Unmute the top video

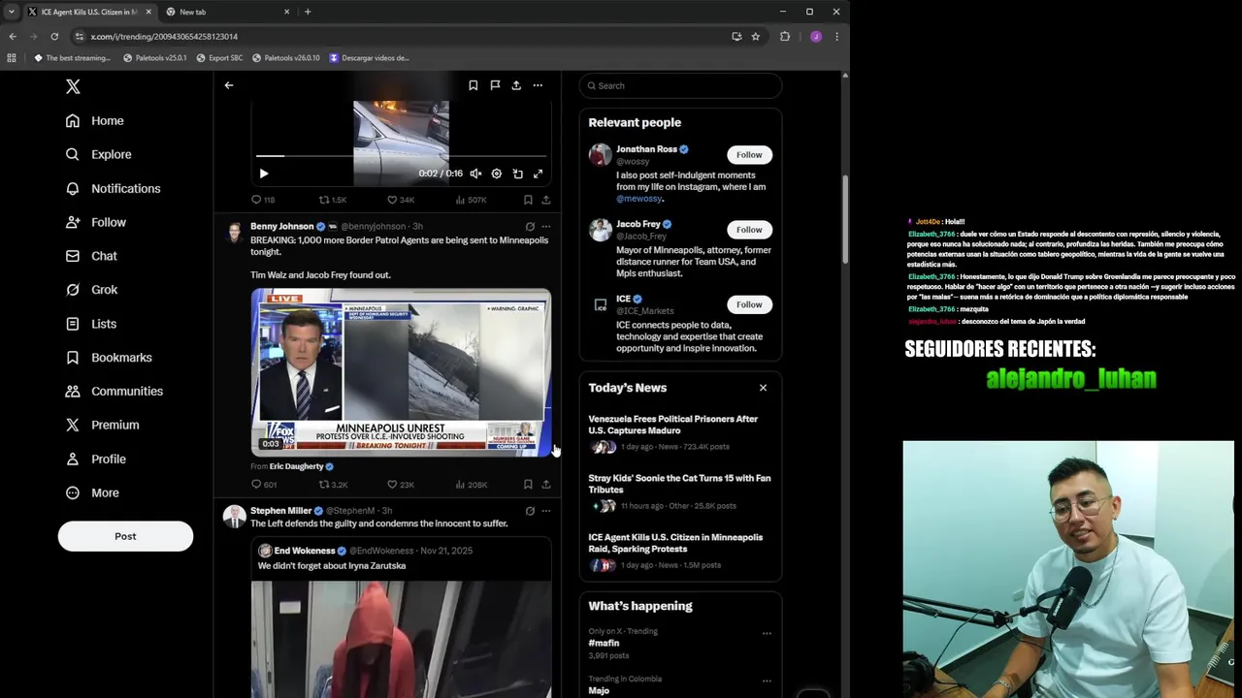click(475, 174)
